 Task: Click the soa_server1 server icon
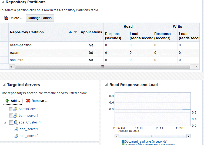[x=16, y=129]
